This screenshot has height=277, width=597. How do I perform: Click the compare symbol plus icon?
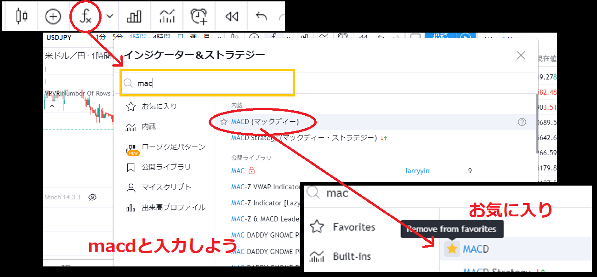53,17
